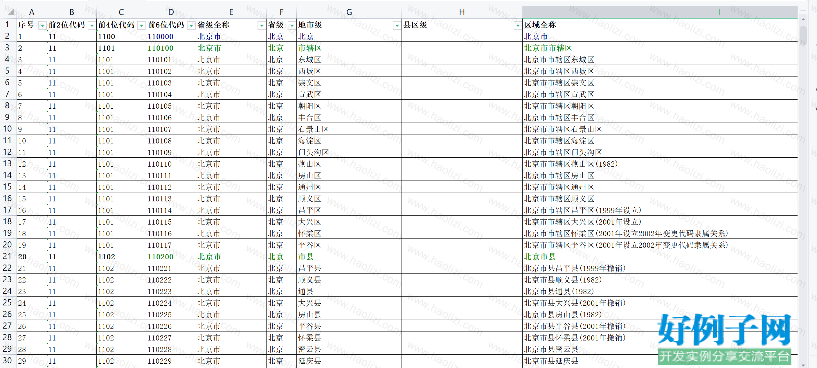Open the filter dropdown for 前2位代码 column
This screenshot has height=368, width=817.
[x=92, y=25]
